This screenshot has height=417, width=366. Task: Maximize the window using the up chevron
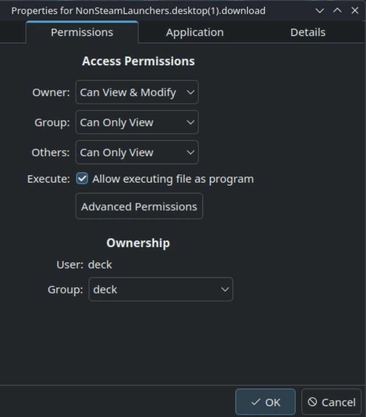click(x=337, y=11)
